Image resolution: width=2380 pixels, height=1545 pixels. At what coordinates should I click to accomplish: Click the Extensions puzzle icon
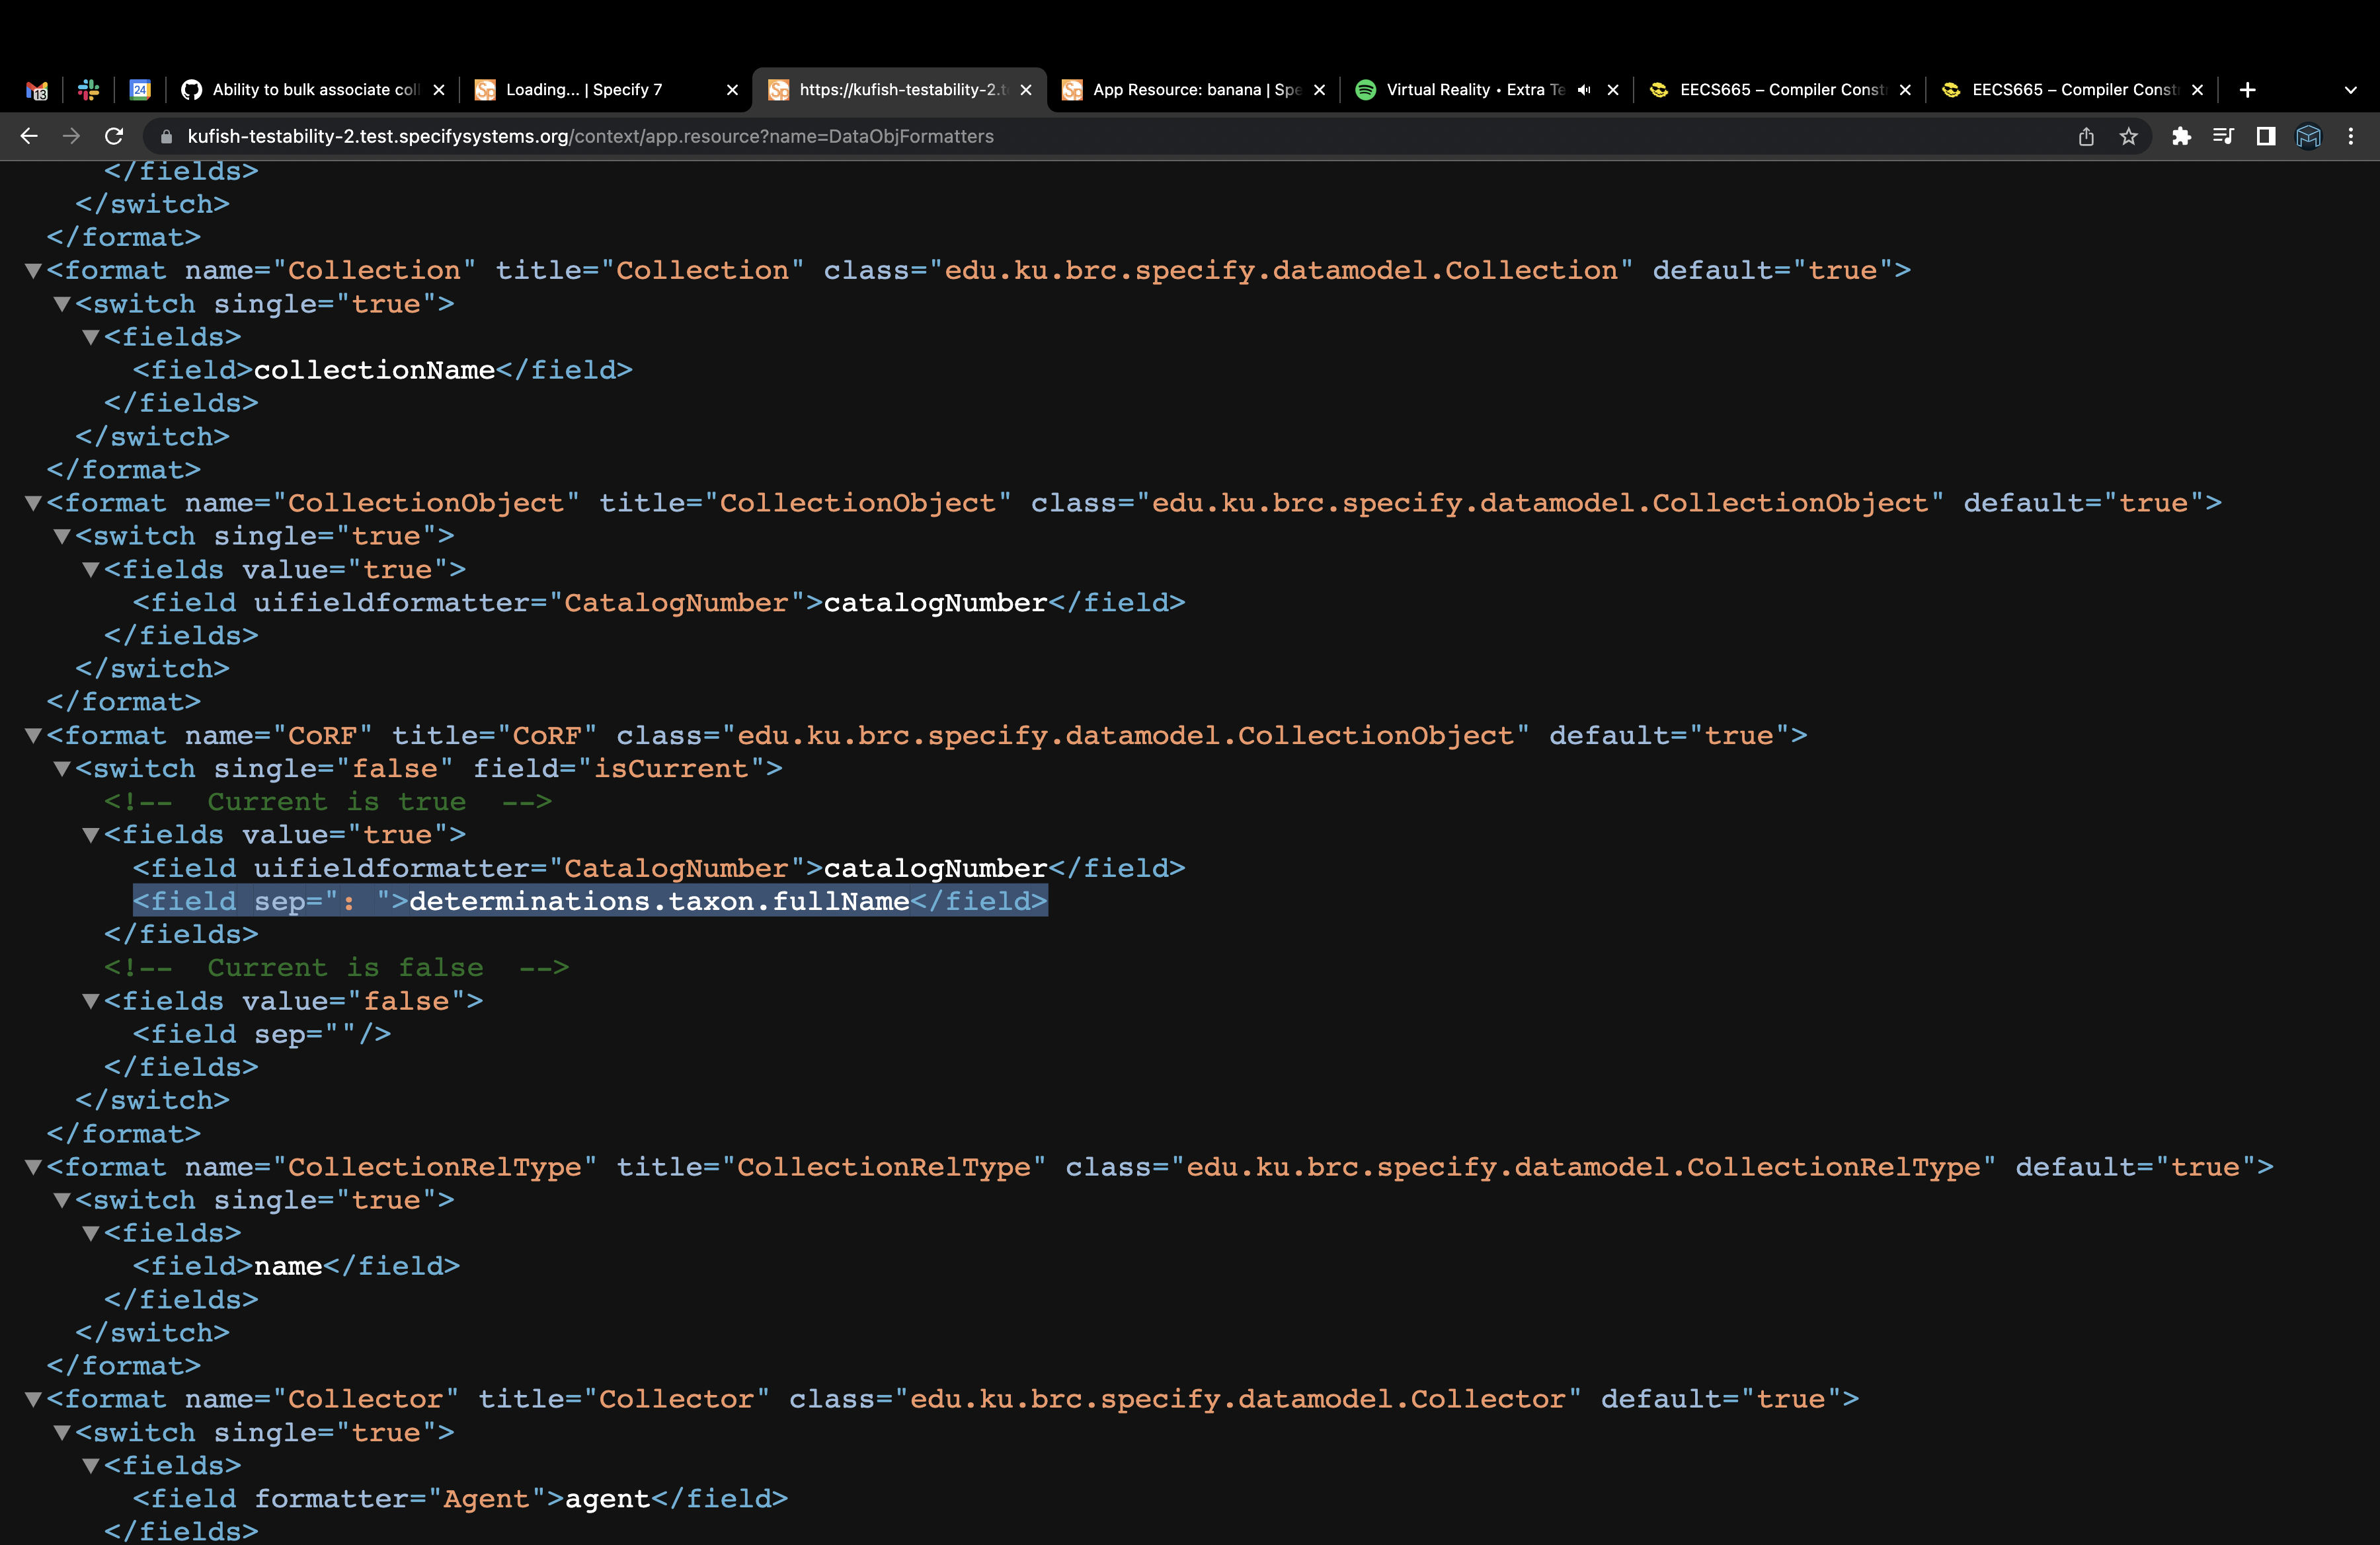click(x=2182, y=137)
